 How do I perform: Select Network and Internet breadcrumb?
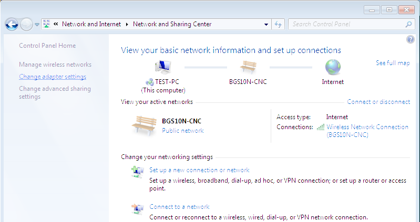[x=91, y=24]
